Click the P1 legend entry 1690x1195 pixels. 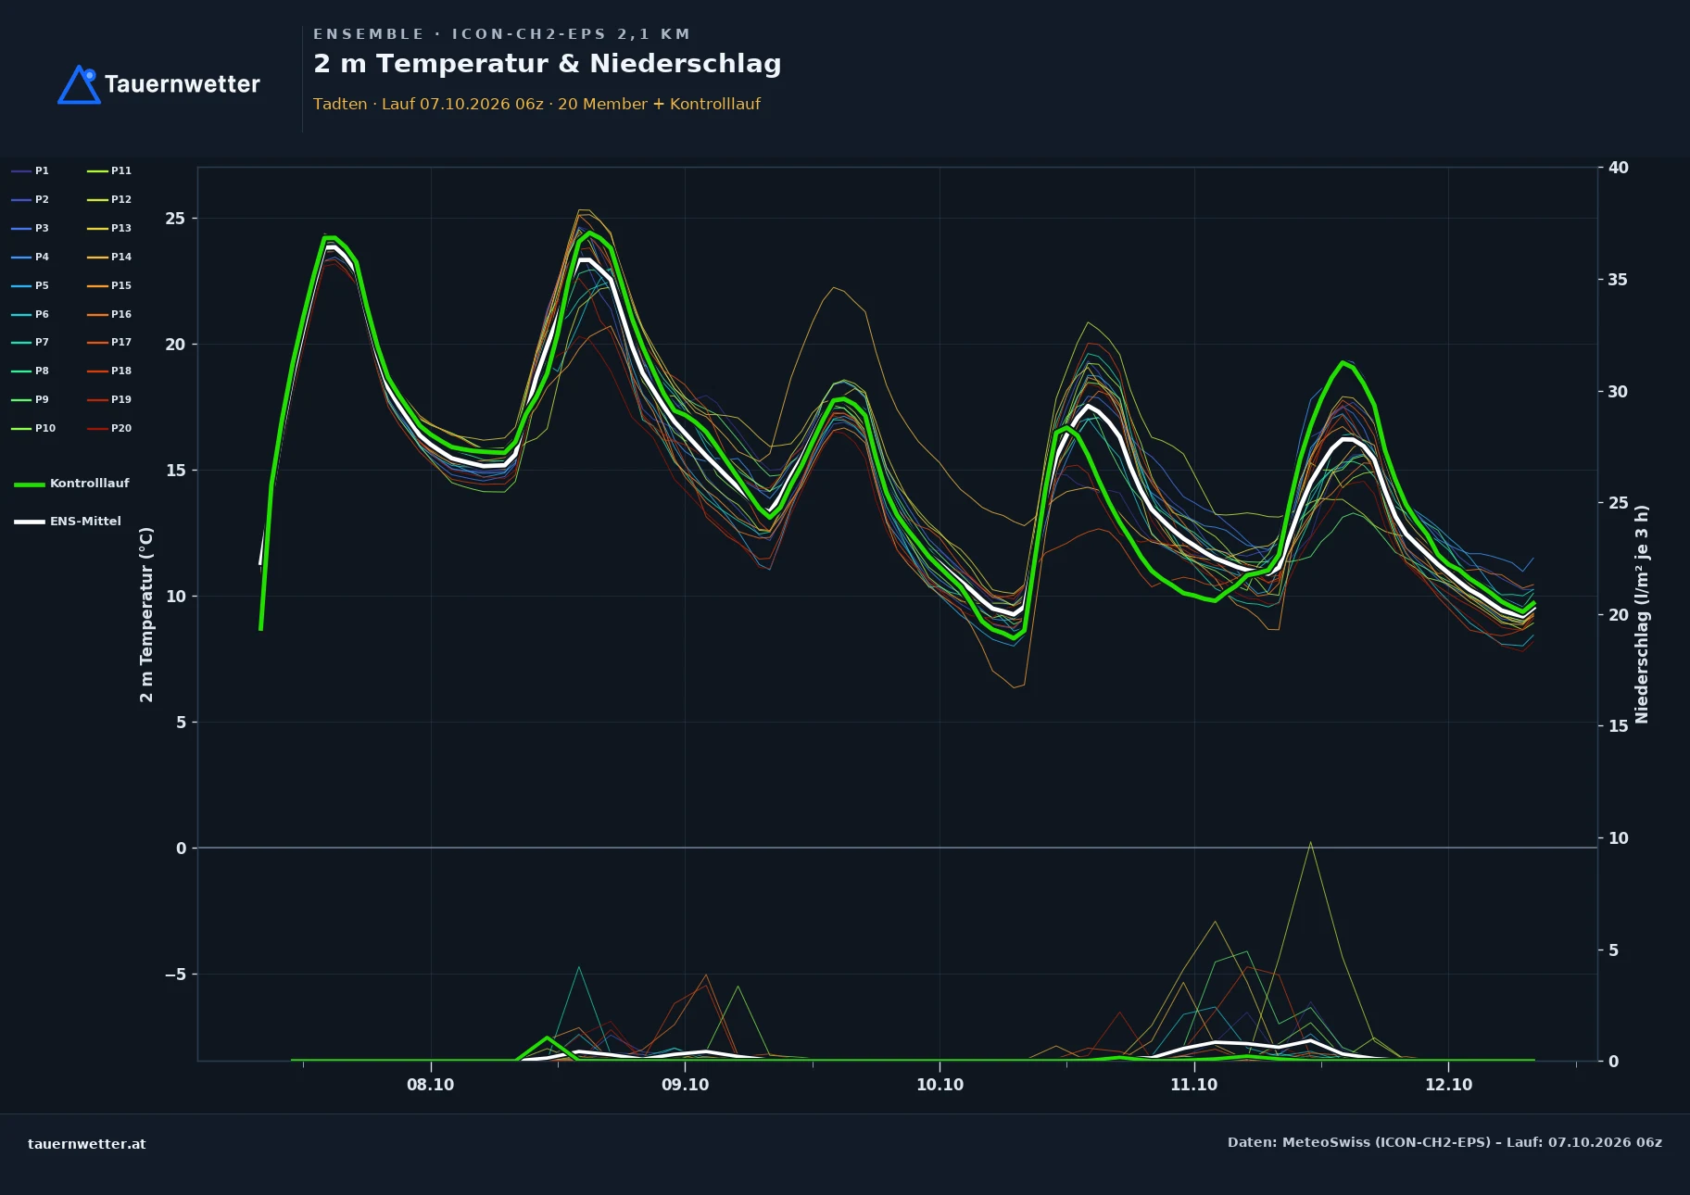click(x=30, y=171)
